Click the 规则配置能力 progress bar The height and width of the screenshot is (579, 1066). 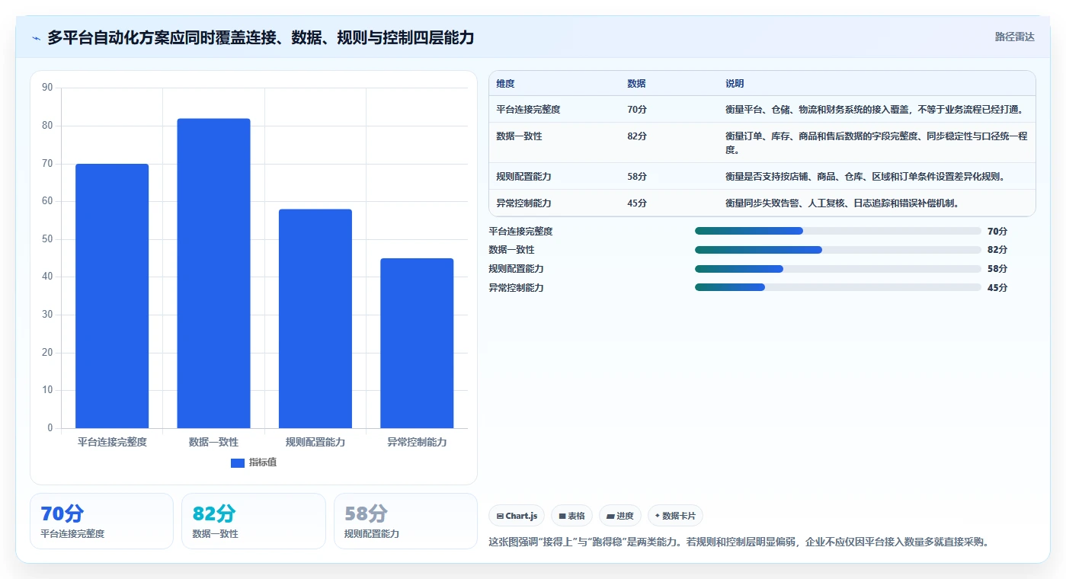(838, 269)
